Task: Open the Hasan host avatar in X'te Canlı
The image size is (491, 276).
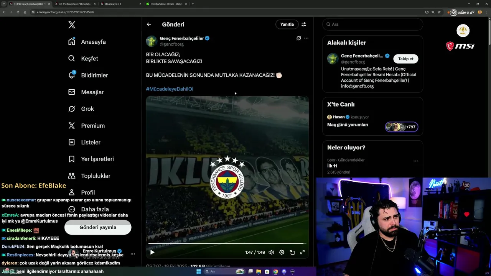Action: (330, 117)
